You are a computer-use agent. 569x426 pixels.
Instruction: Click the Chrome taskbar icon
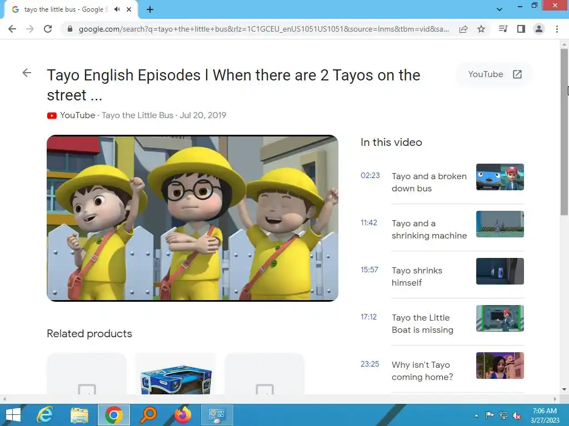[113, 415]
